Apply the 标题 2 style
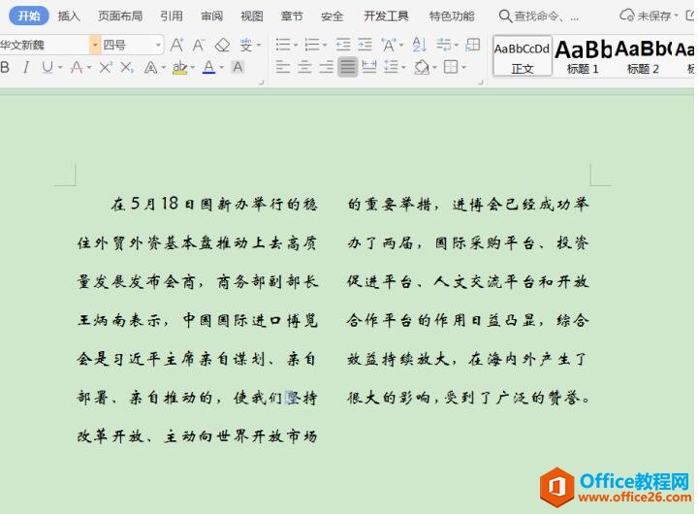This screenshot has width=698, height=514. (x=643, y=56)
